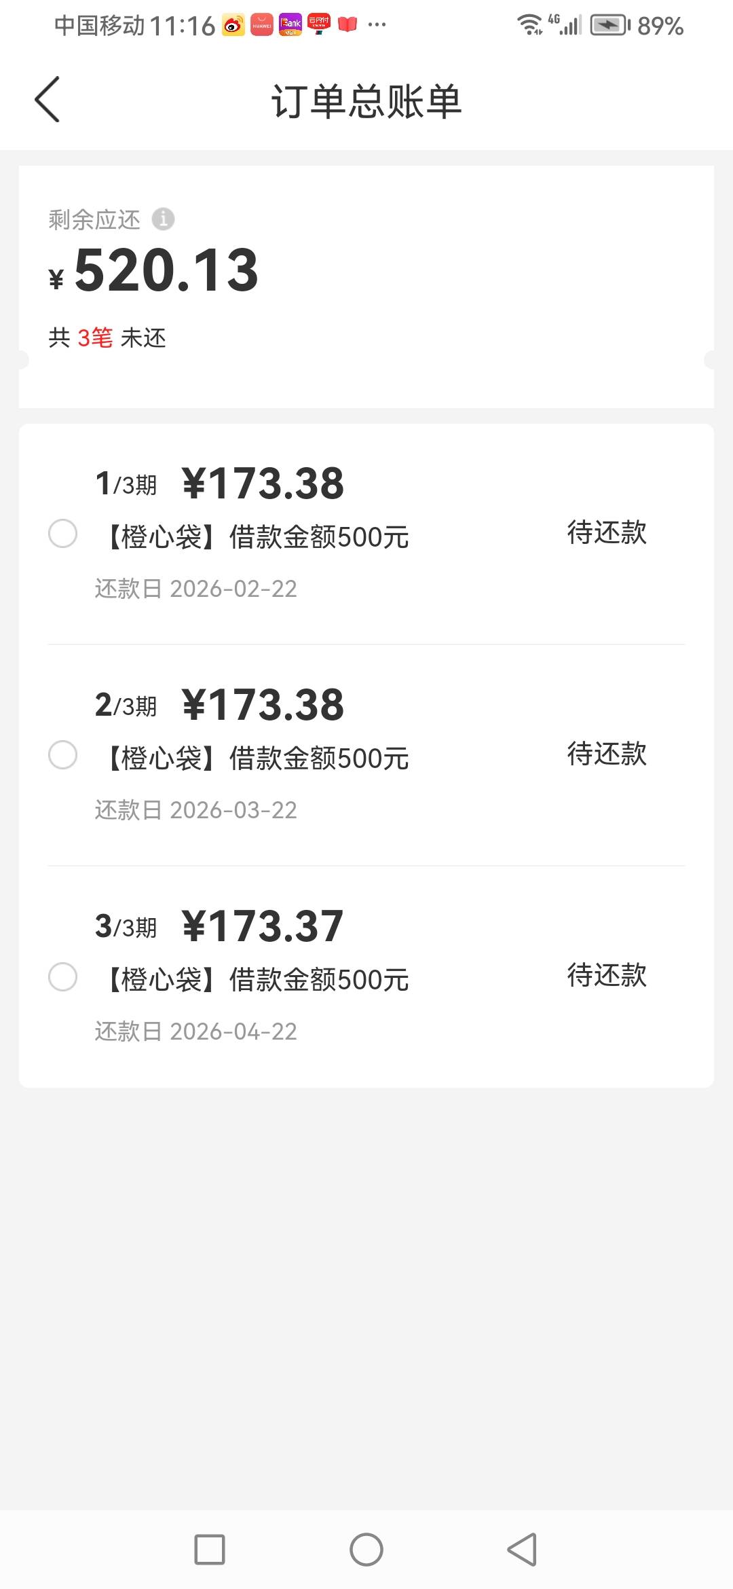
Task: Tap the more notifications ellipsis icon
Action: click(x=377, y=25)
